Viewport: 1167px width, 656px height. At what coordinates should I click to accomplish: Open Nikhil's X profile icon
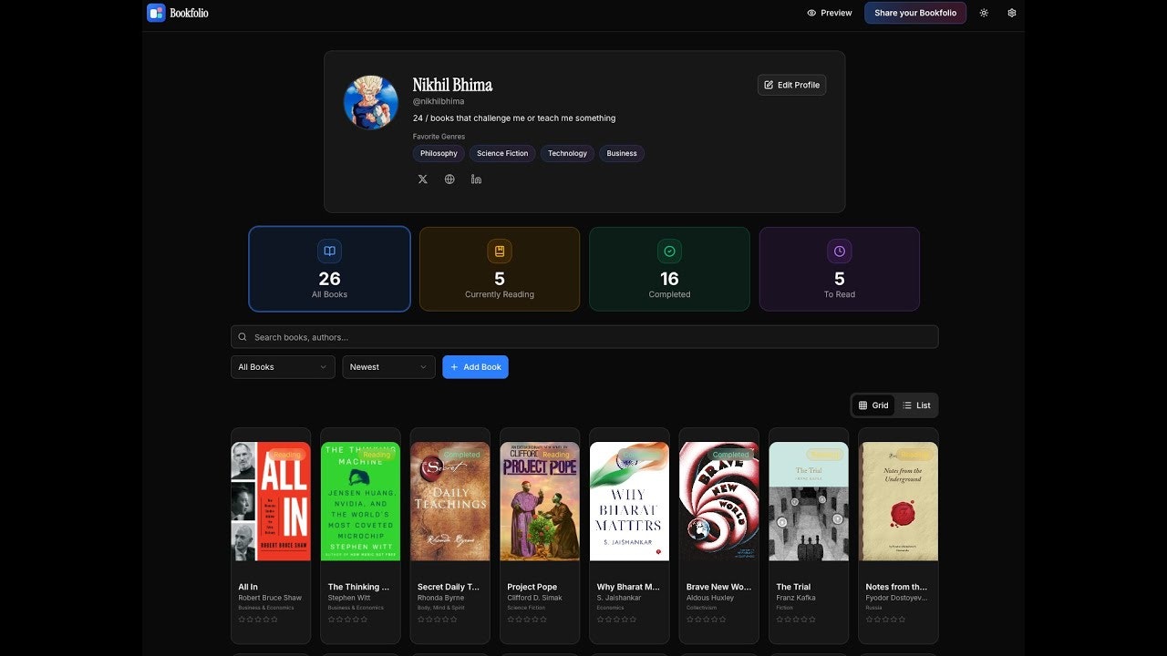tap(422, 179)
